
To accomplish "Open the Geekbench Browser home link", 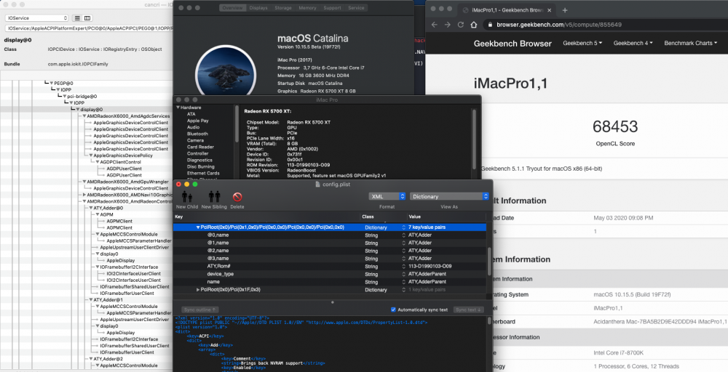I will click(513, 44).
